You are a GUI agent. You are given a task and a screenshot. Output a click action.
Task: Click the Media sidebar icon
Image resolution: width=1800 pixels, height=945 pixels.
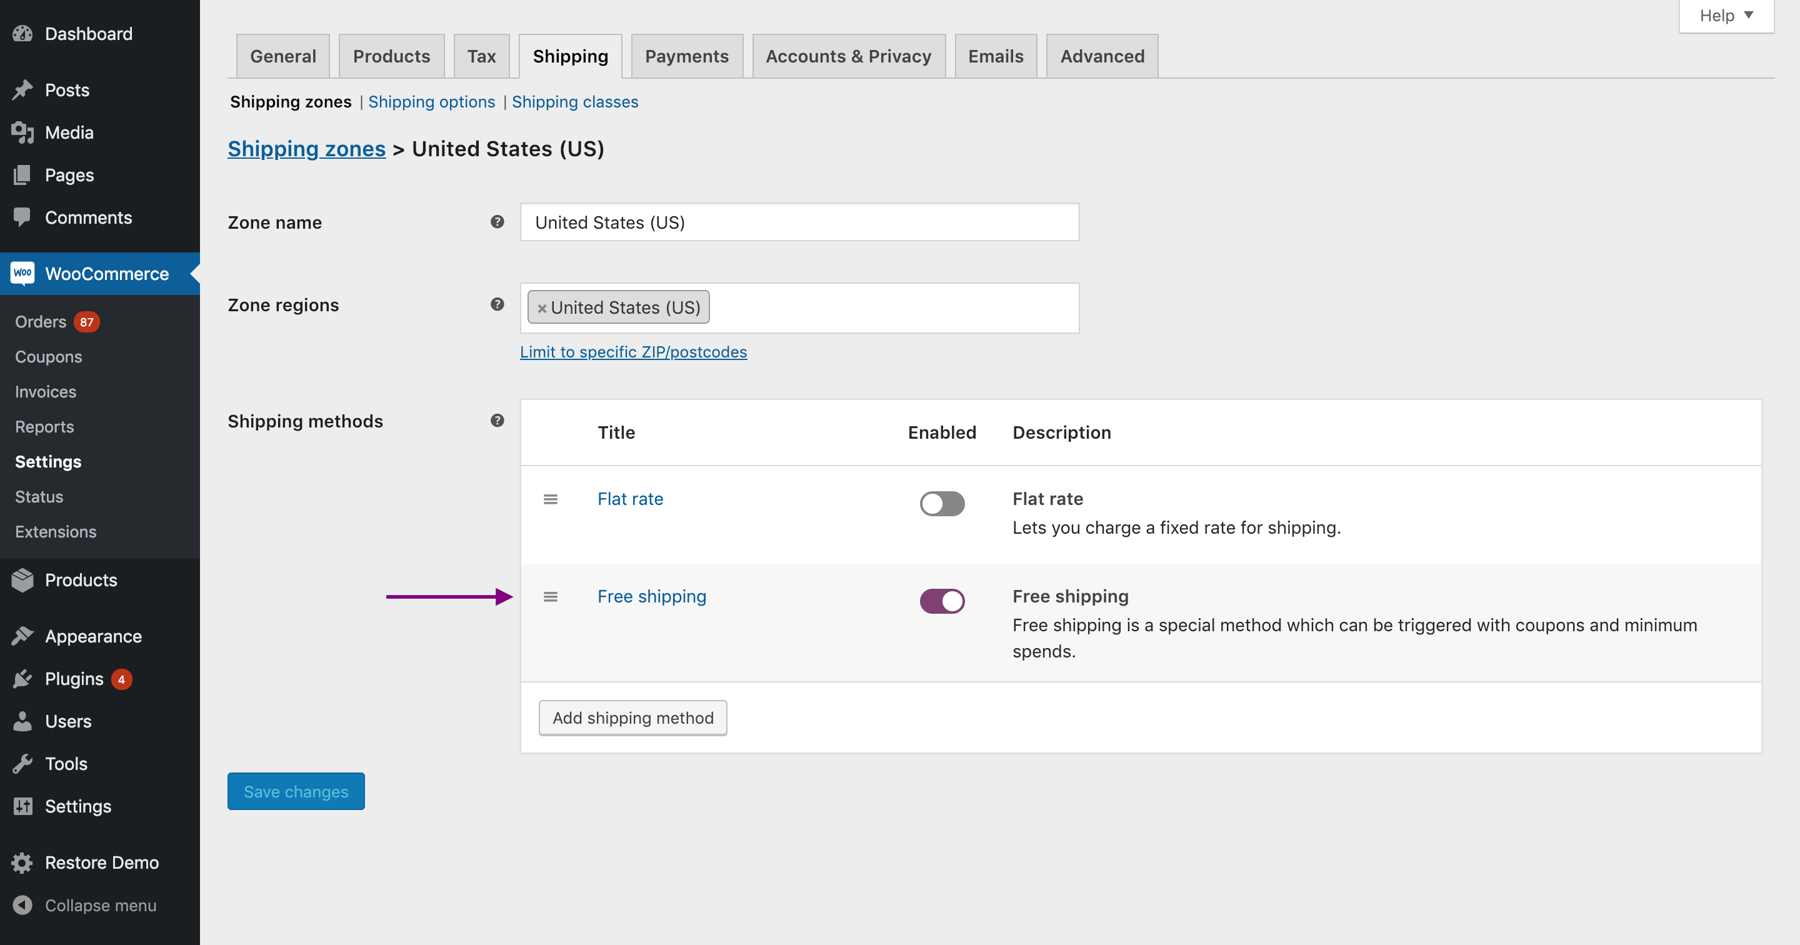click(x=21, y=132)
